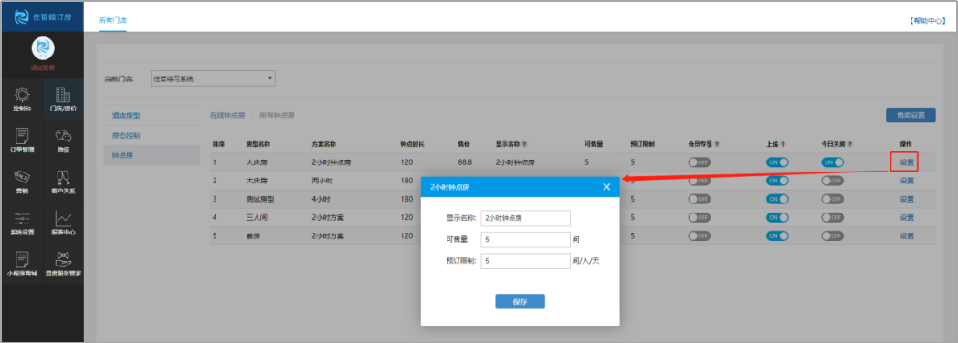Focus the 预订限制 input field in dialog
The width and height of the screenshot is (958, 343).
click(x=525, y=261)
